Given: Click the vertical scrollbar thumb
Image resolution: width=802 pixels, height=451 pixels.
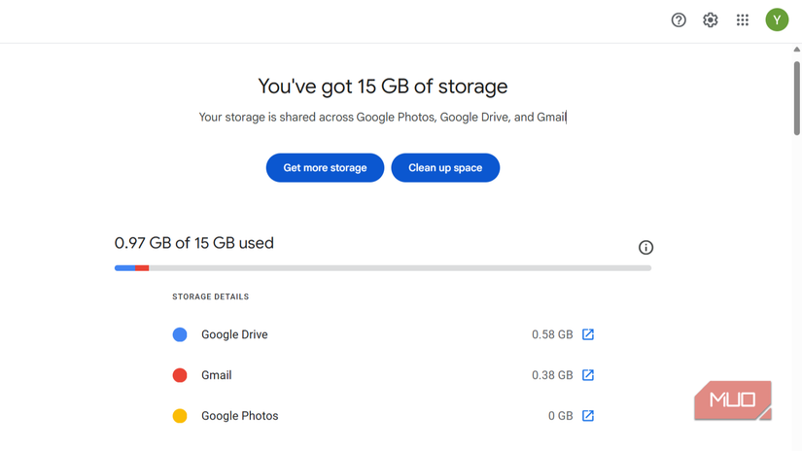Looking at the screenshot, I should coord(796,98).
